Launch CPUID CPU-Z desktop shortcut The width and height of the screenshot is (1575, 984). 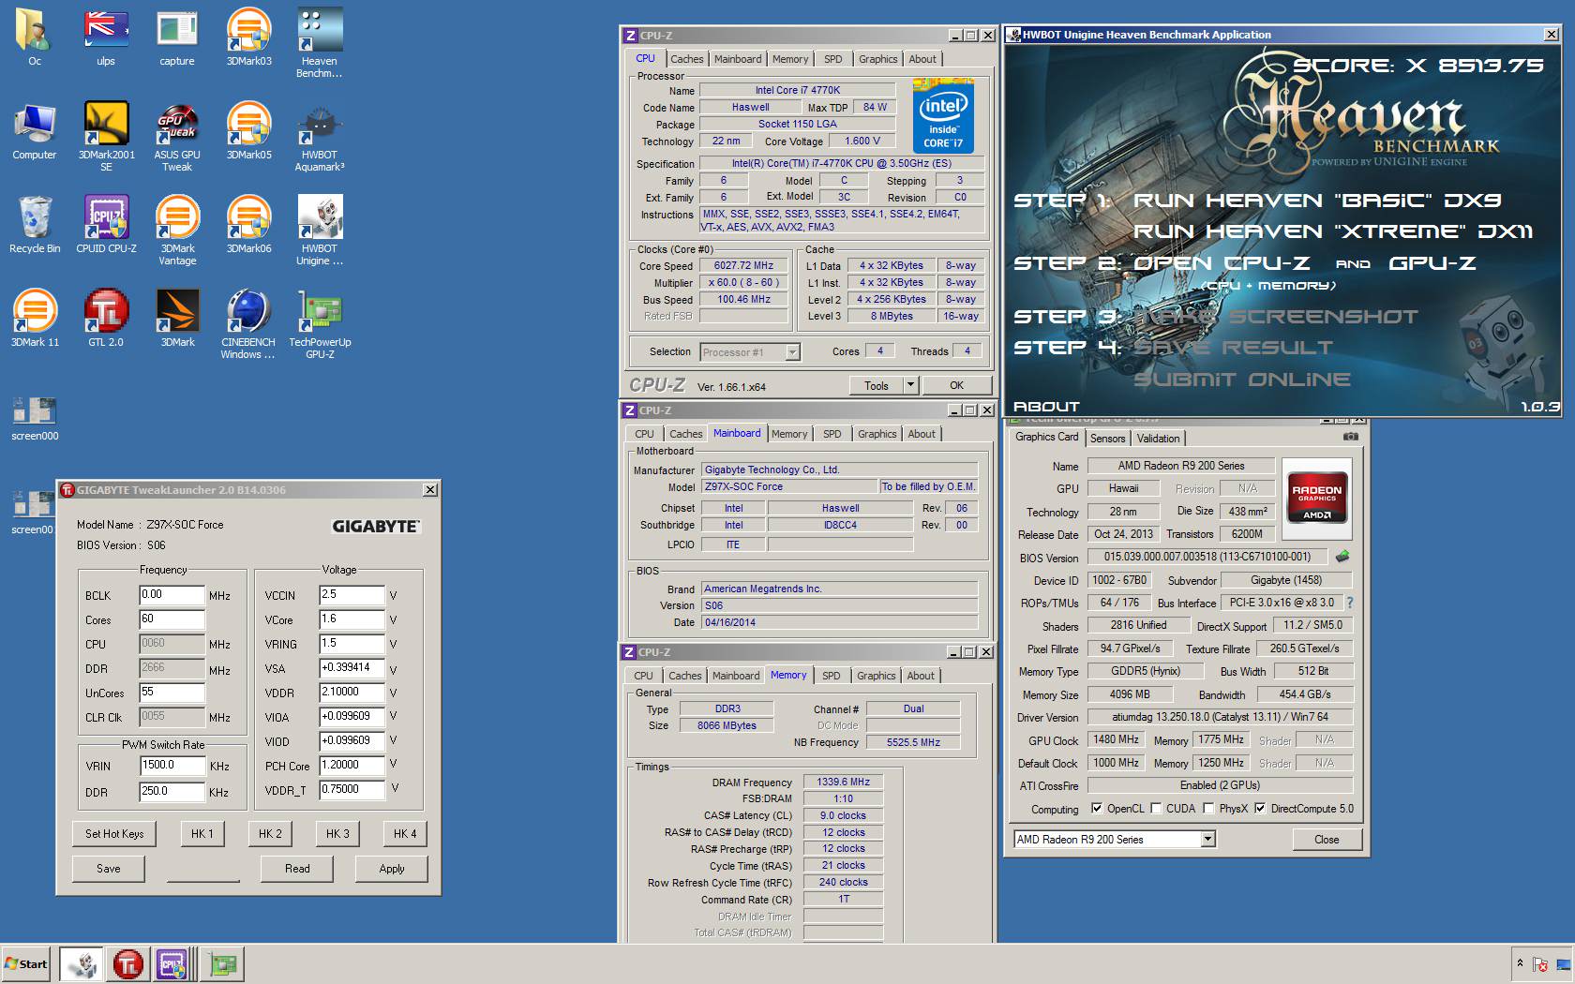coord(106,225)
